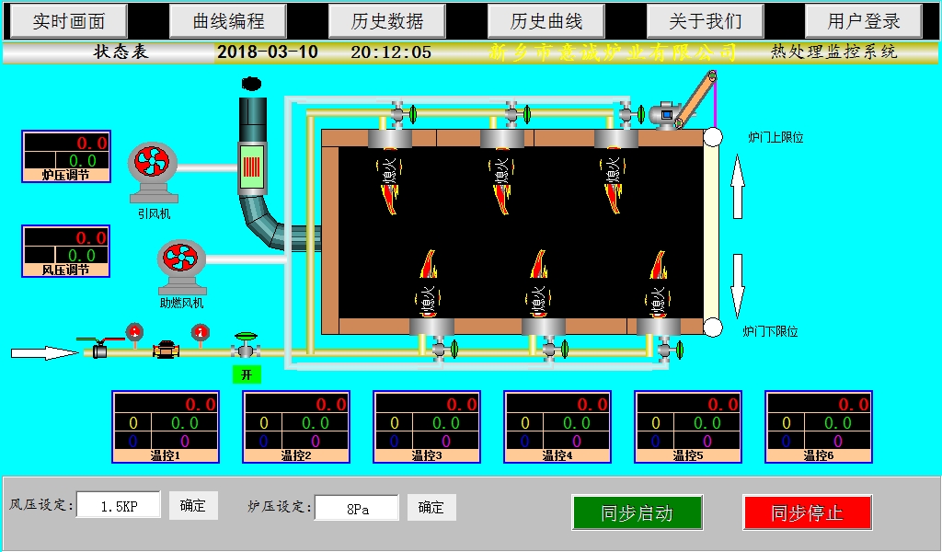The height and width of the screenshot is (552, 942).
Task: Open the 用户登录 user login page
Action: 863,21
